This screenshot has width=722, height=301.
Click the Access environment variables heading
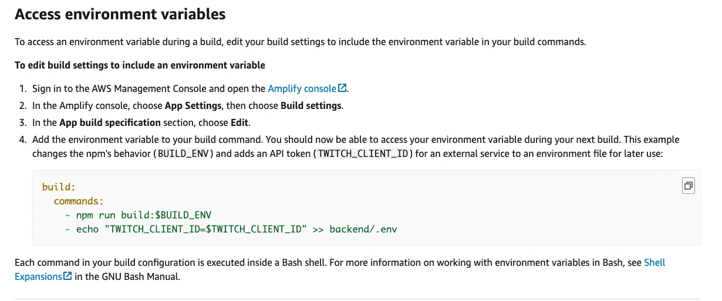[120, 14]
